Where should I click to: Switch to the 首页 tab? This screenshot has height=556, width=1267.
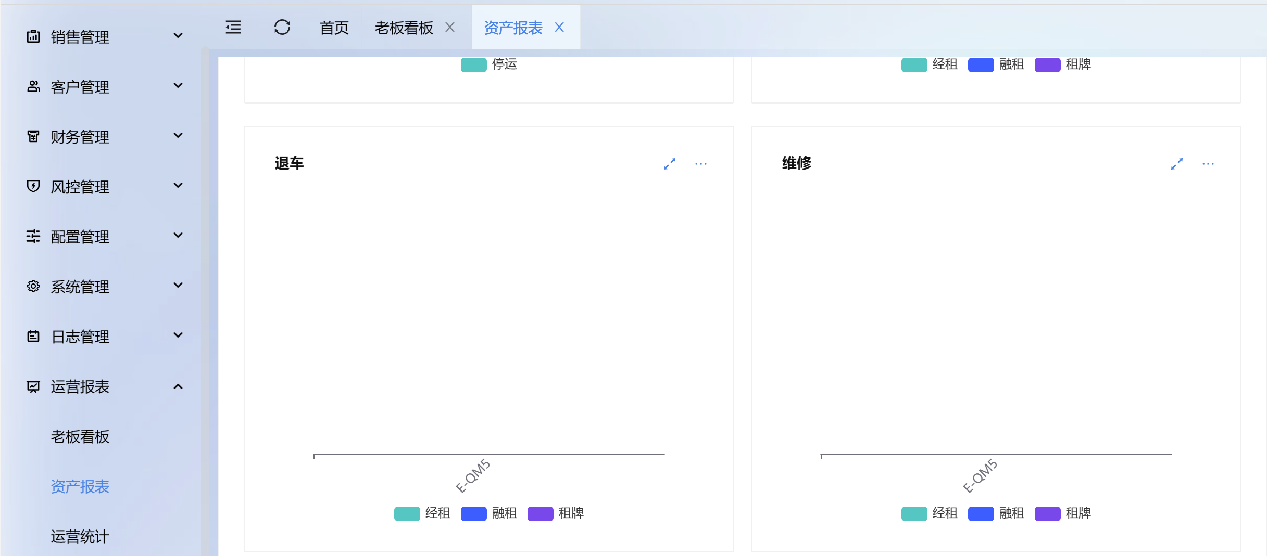[334, 28]
